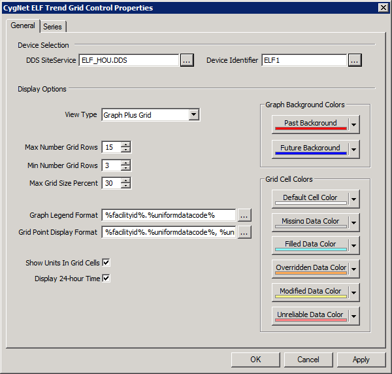The image size is (392, 374).
Task: Open Graph Legend Format ellipsis editor button
Action: (244, 215)
